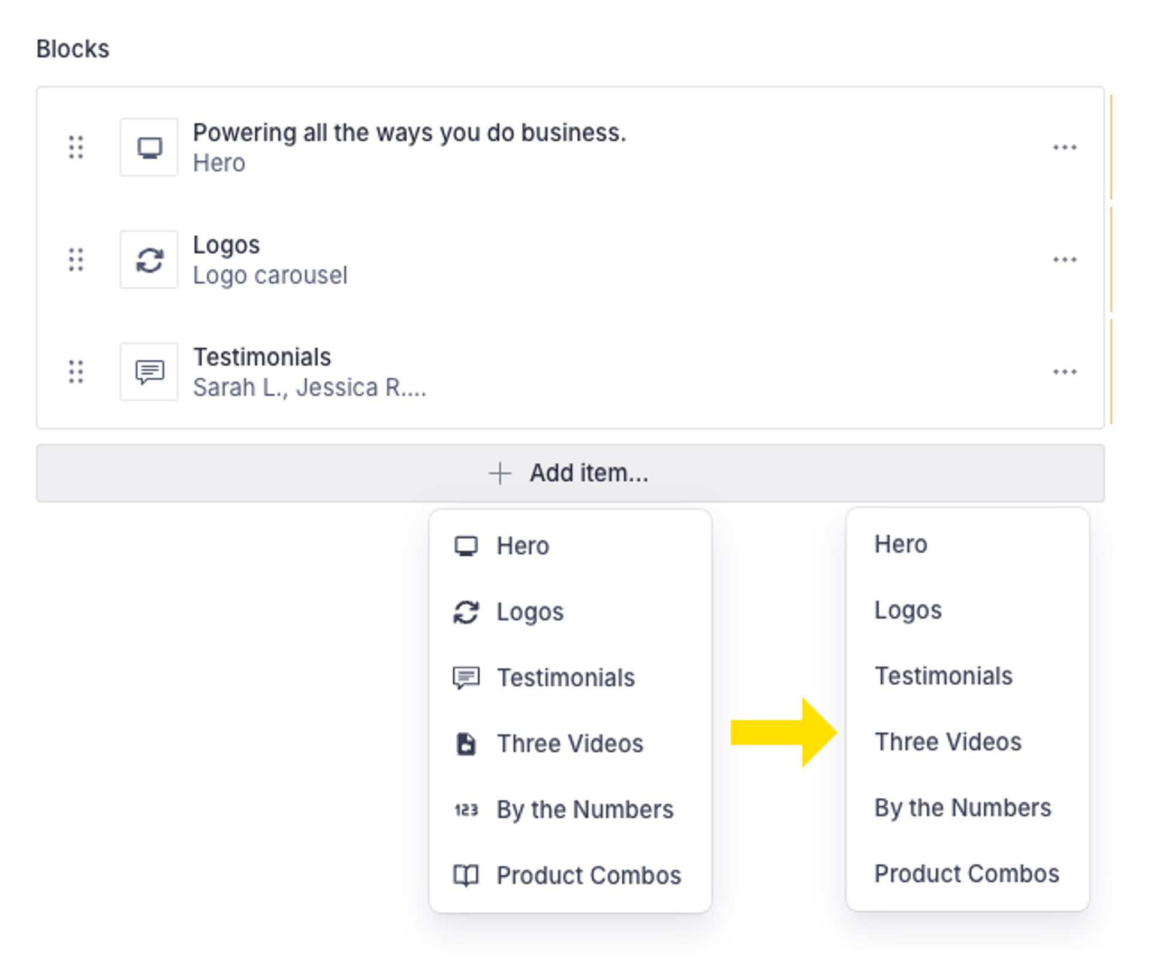Viewport: 1151px width, 971px height.
Task: Select Three Videos with the file icon
Action: [570, 744]
